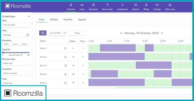
Task: Click the Today button
Action: click(77, 33)
